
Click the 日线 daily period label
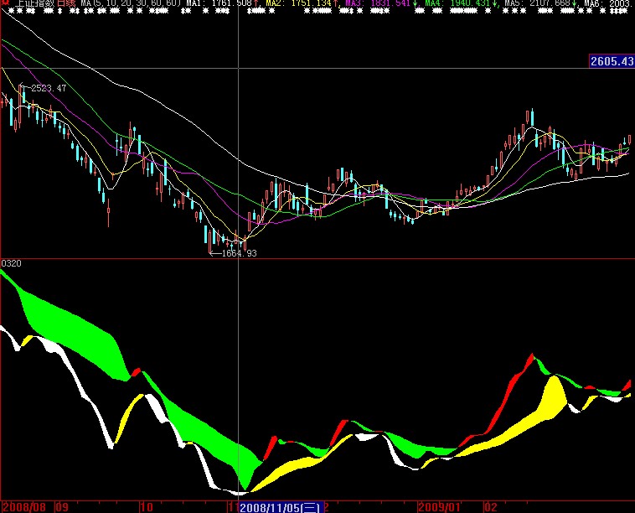65,3
